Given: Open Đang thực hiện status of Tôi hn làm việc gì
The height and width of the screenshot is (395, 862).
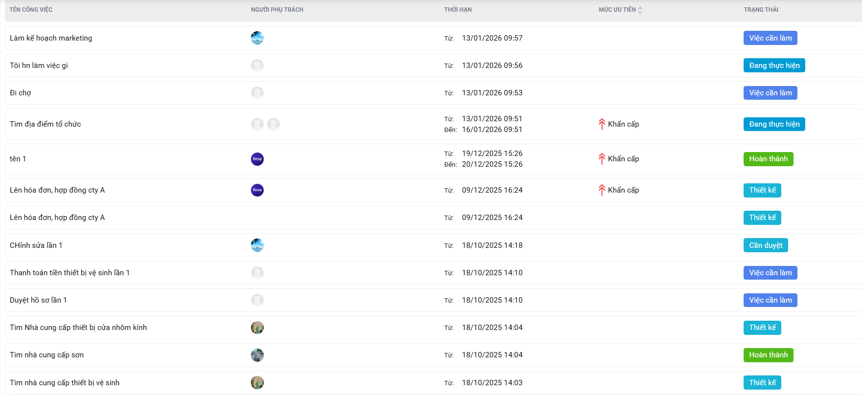Looking at the screenshot, I should coord(774,66).
